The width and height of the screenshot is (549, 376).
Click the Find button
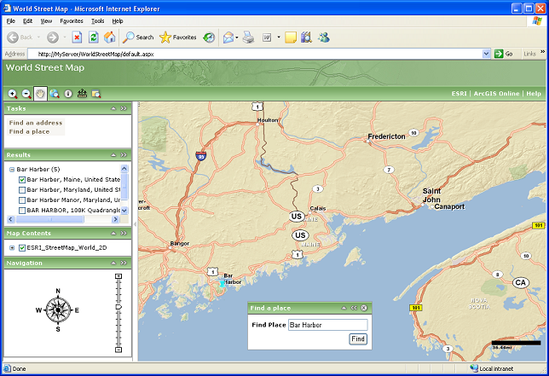pos(358,339)
